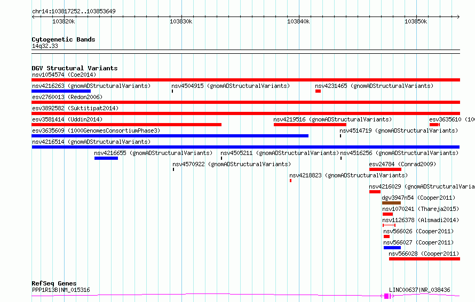The width and height of the screenshot is (475, 302).
Task: Click the nsv4231465 variant label
Action: coord(374,86)
